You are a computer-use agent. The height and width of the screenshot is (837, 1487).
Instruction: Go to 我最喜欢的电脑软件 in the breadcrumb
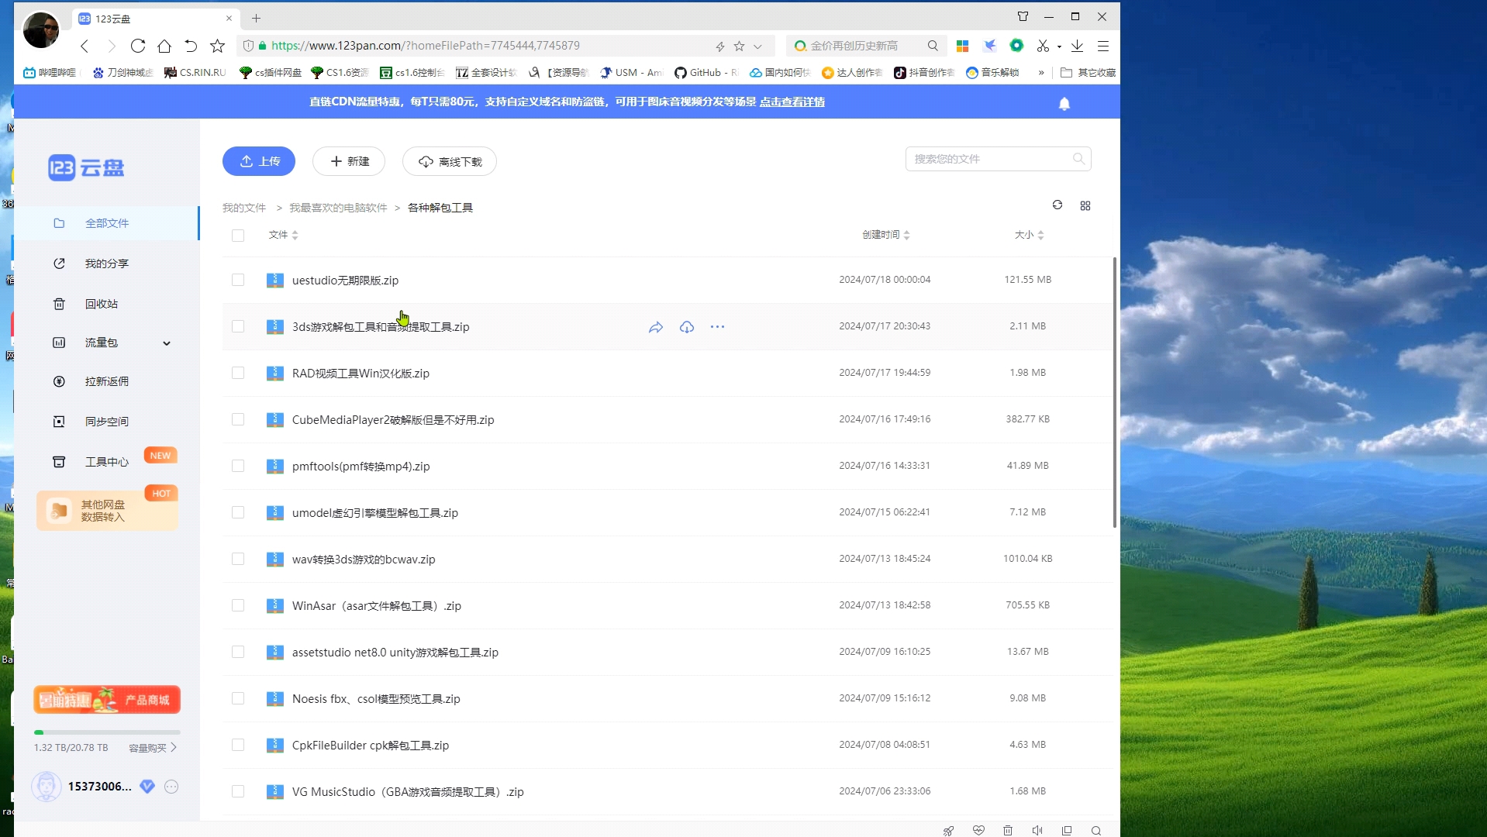click(338, 208)
